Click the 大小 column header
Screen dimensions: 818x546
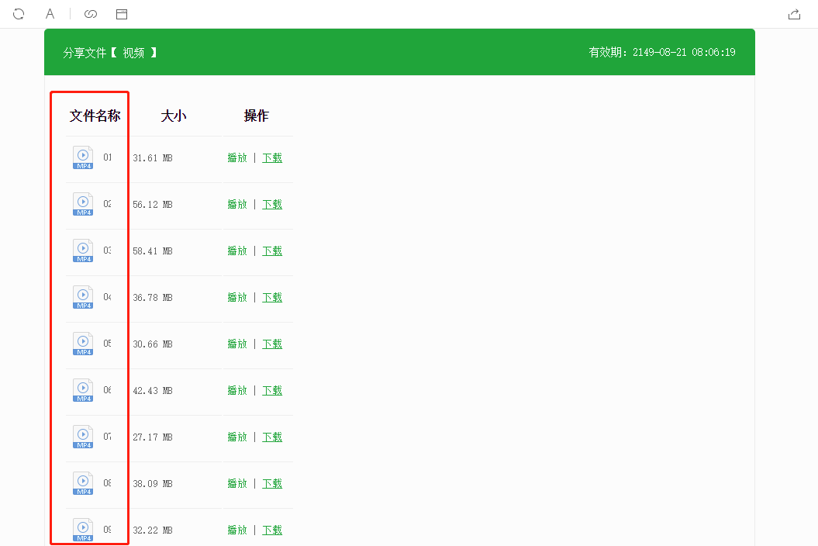tap(174, 116)
